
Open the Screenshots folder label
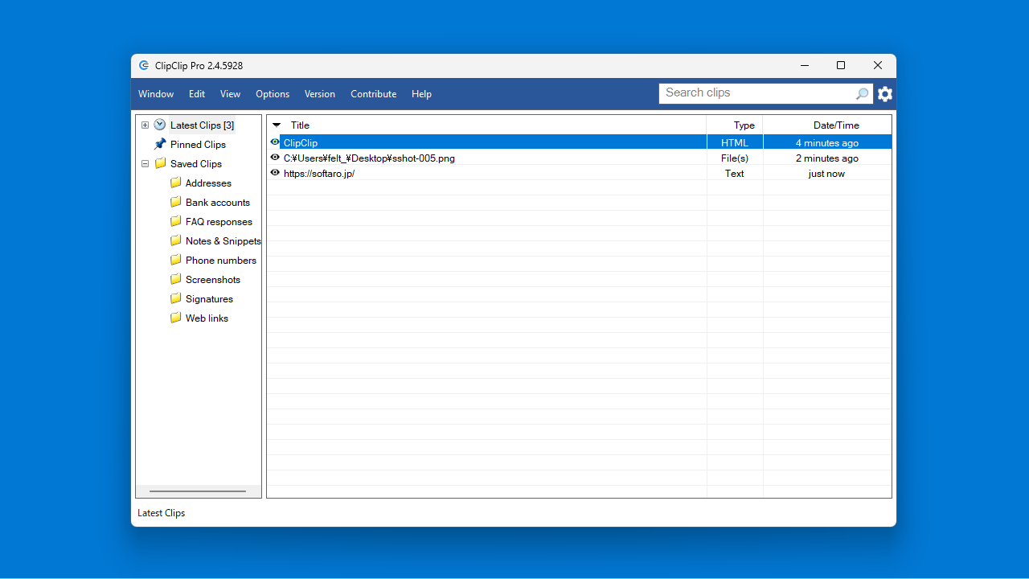click(x=213, y=279)
